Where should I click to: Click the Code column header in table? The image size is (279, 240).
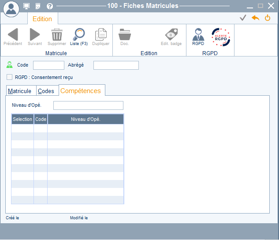click(x=41, y=119)
